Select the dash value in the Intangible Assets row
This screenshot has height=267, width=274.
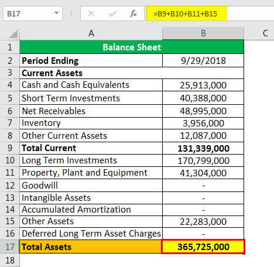(x=203, y=198)
